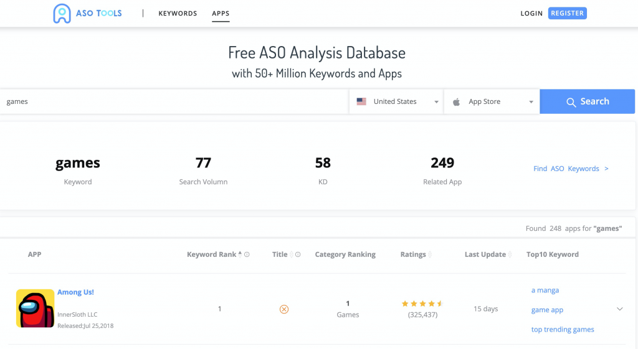The image size is (638, 349).
Task: Click the ASO Tools logo
Action: point(87,13)
